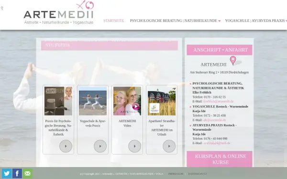Image resolution: width=287 pixels, height=179 pixels.
Task: Open the Facebook share icon
Action: (17, 173)
